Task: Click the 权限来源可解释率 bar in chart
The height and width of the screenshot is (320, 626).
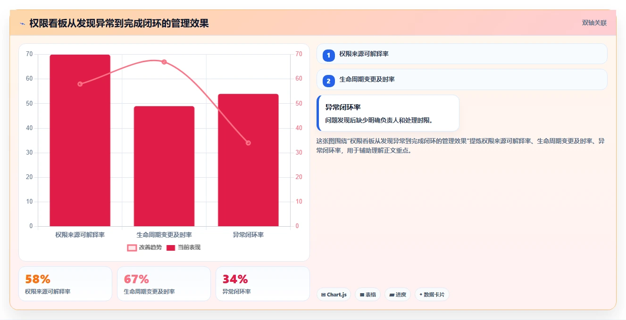Action: 80,140
